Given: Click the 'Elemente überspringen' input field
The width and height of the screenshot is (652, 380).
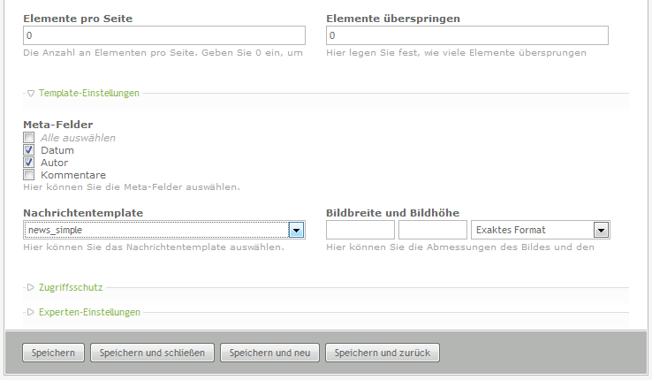Looking at the screenshot, I should 467,35.
